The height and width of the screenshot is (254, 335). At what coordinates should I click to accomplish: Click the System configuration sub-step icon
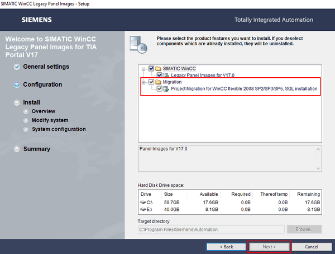pos(26,129)
